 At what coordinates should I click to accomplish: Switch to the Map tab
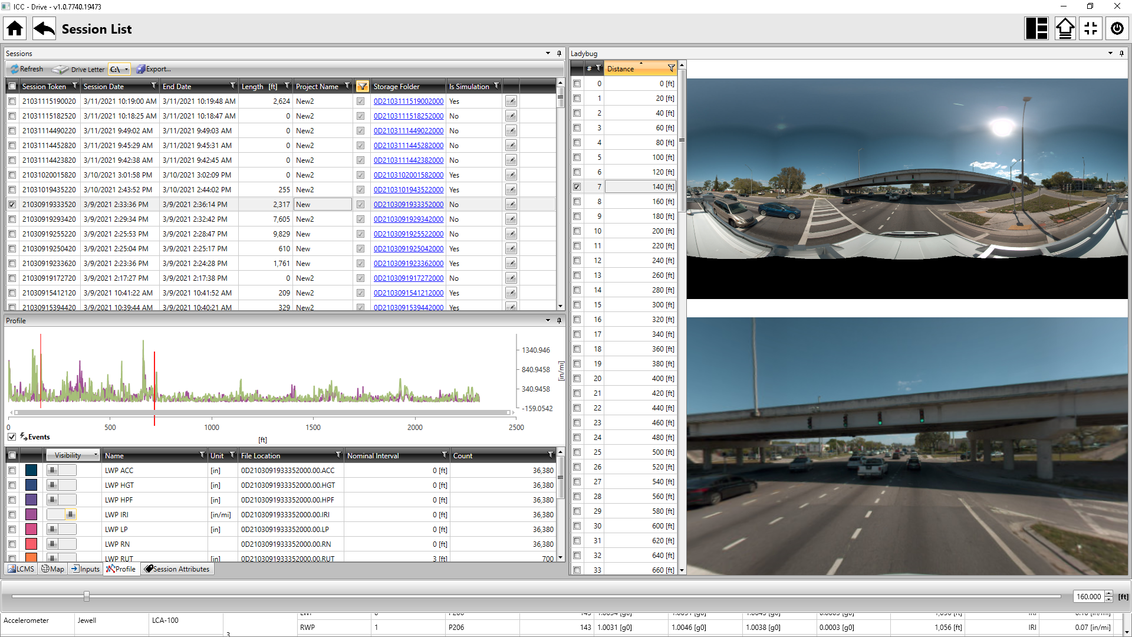(52, 569)
